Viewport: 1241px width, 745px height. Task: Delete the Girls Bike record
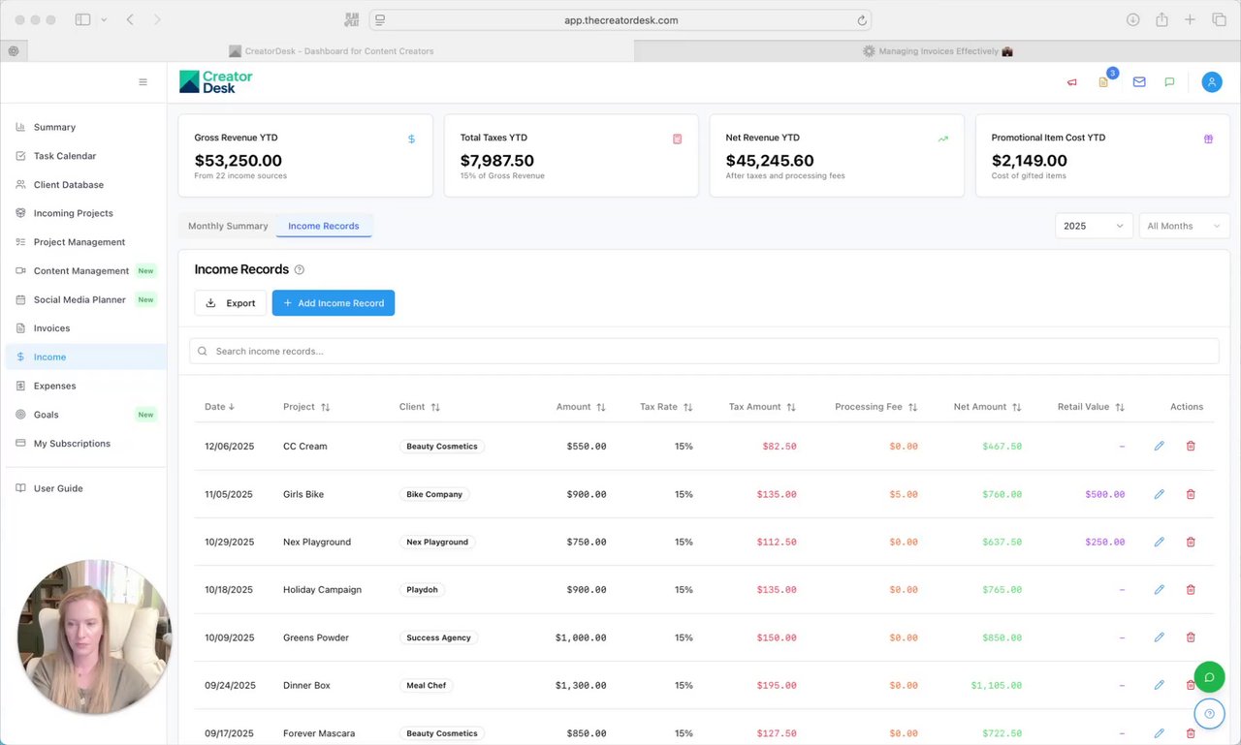1191,494
